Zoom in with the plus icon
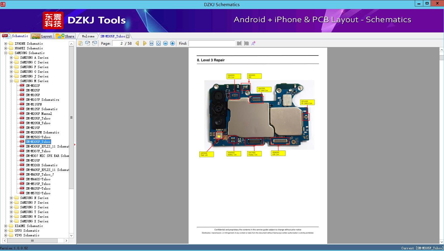Viewport: 444px width, 251px height. coord(173,43)
